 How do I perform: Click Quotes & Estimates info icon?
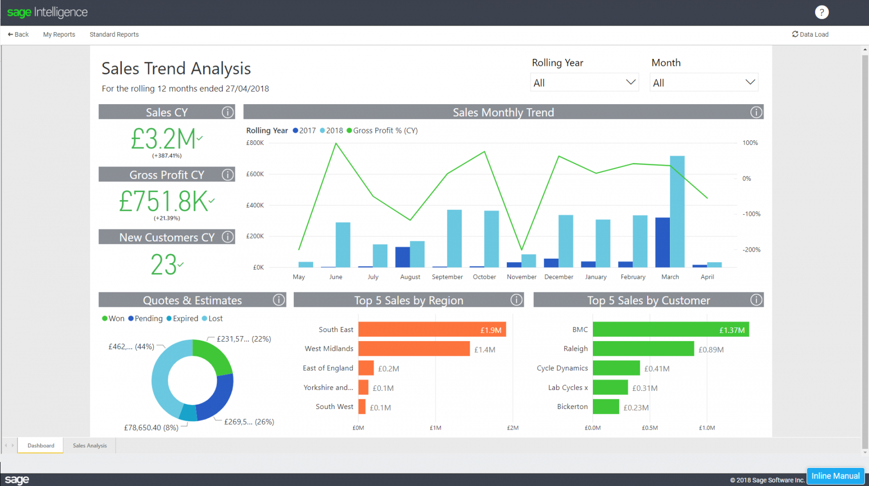279,300
